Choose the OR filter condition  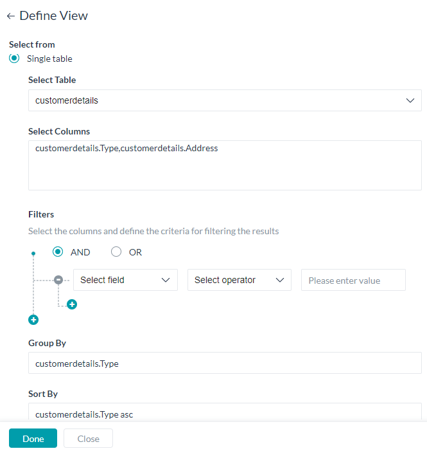(x=116, y=252)
